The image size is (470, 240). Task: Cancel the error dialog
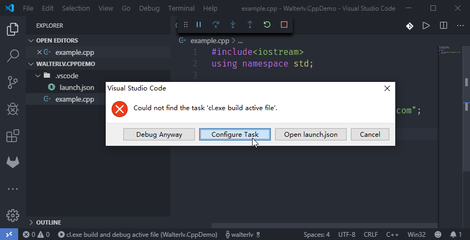tap(370, 134)
